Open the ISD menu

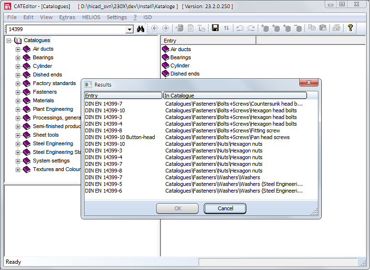[148, 17]
